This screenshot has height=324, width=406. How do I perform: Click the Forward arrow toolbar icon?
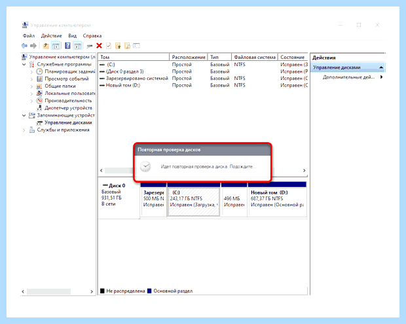click(33, 46)
